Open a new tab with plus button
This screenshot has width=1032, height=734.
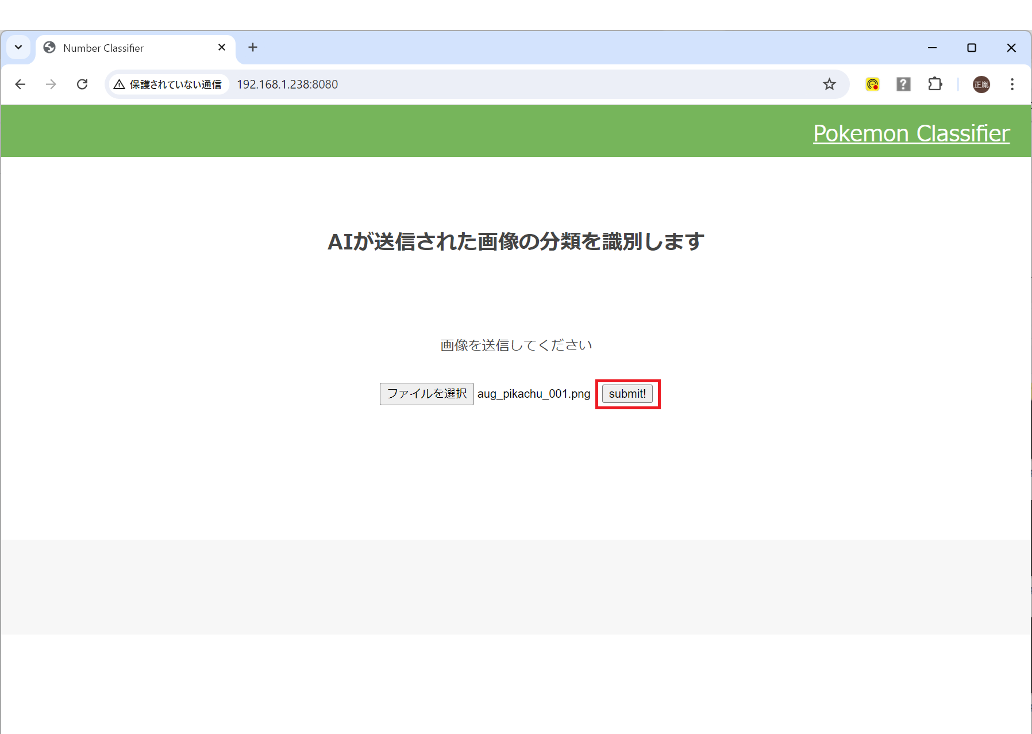point(253,48)
